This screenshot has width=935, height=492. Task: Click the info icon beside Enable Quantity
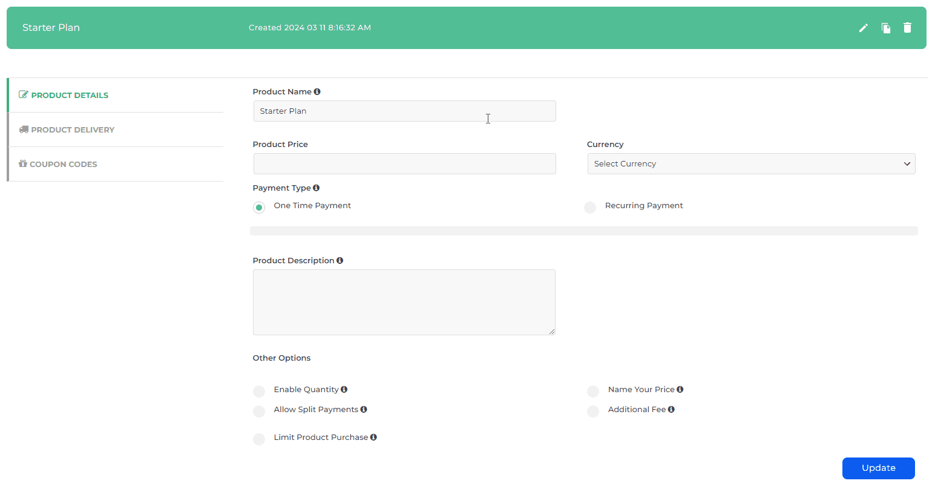point(345,389)
